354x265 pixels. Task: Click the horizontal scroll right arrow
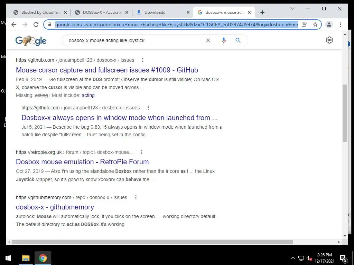click(339, 242)
